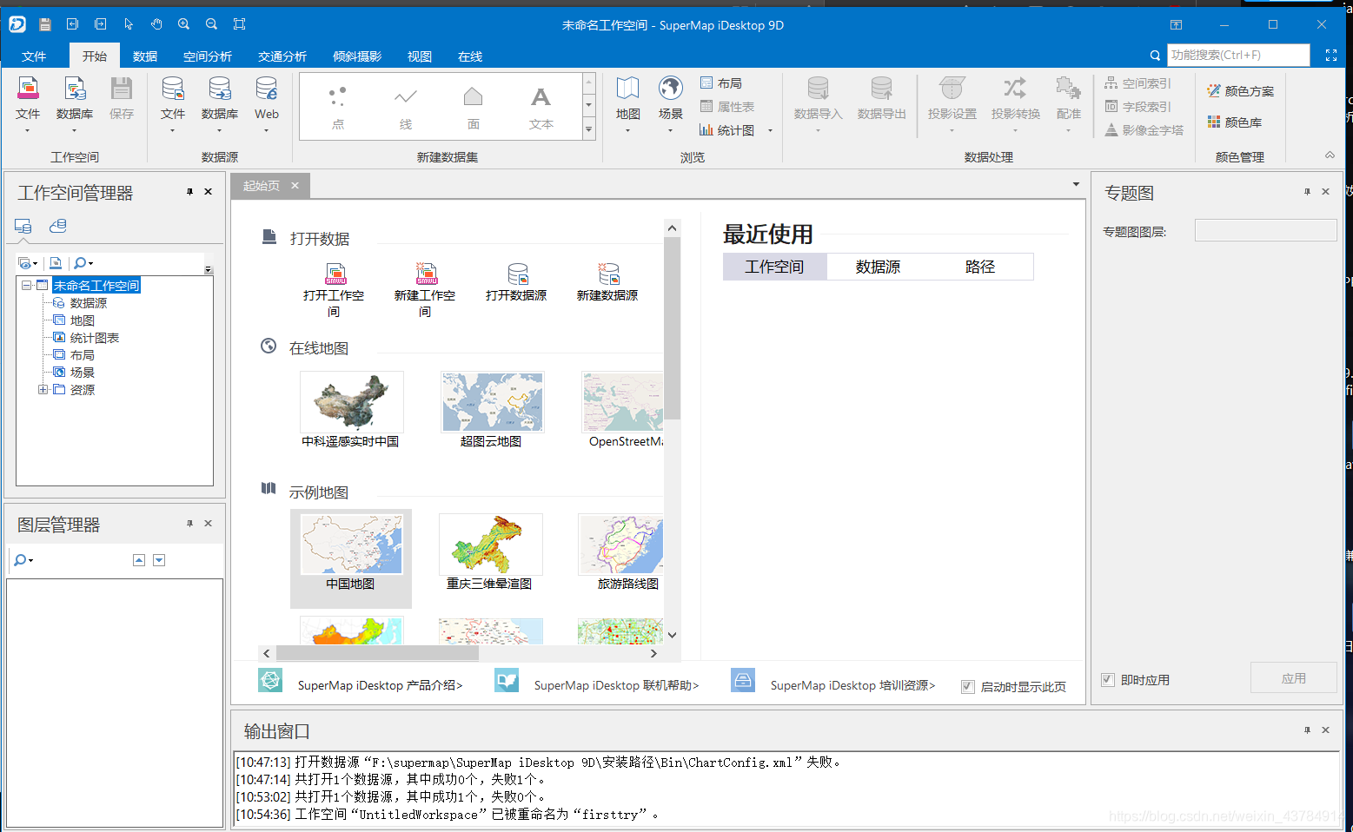
Task: Switch to the 视图 ribbon tab
Action: [420, 56]
